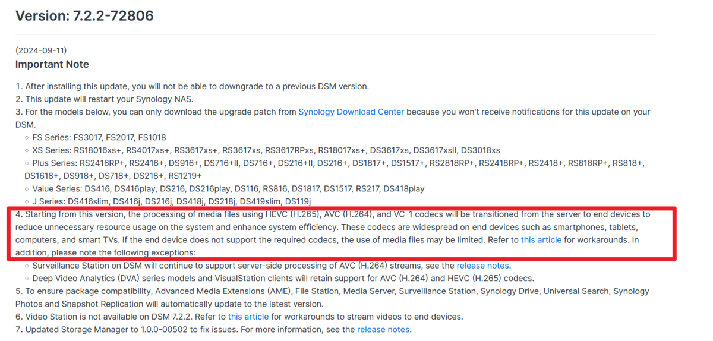Click the XS Series model list line
Image resolution: width=713 pixels, height=341 pixels.
click(x=266, y=150)
